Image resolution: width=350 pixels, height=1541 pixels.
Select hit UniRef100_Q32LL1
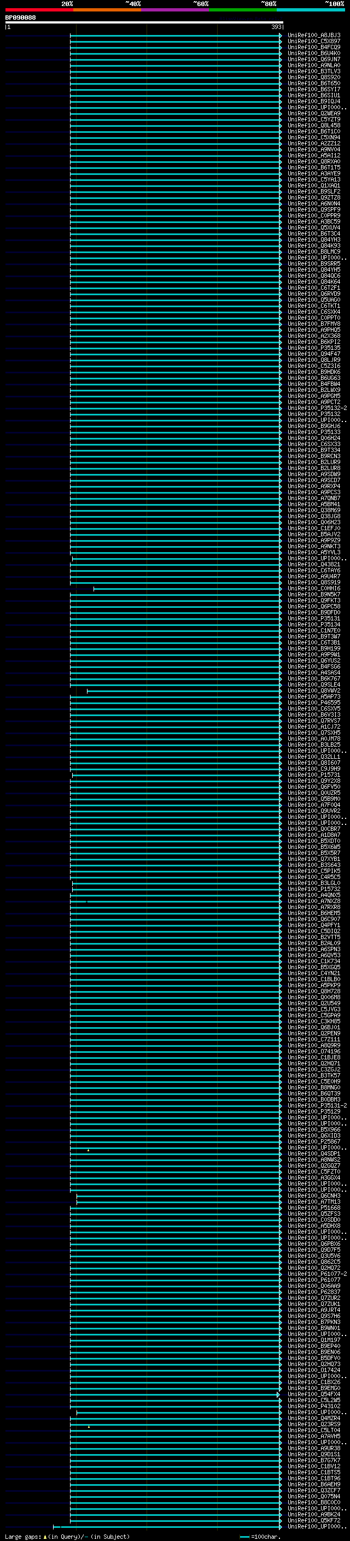point(314,757)
